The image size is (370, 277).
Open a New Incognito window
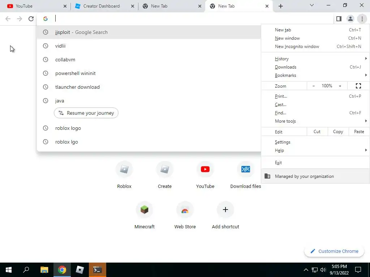point(315,47)
